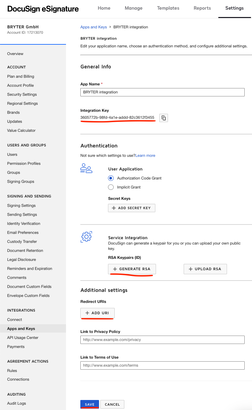Navigate to Apps and Keys breadcrumb
The image size is (252, 410).
94,27
